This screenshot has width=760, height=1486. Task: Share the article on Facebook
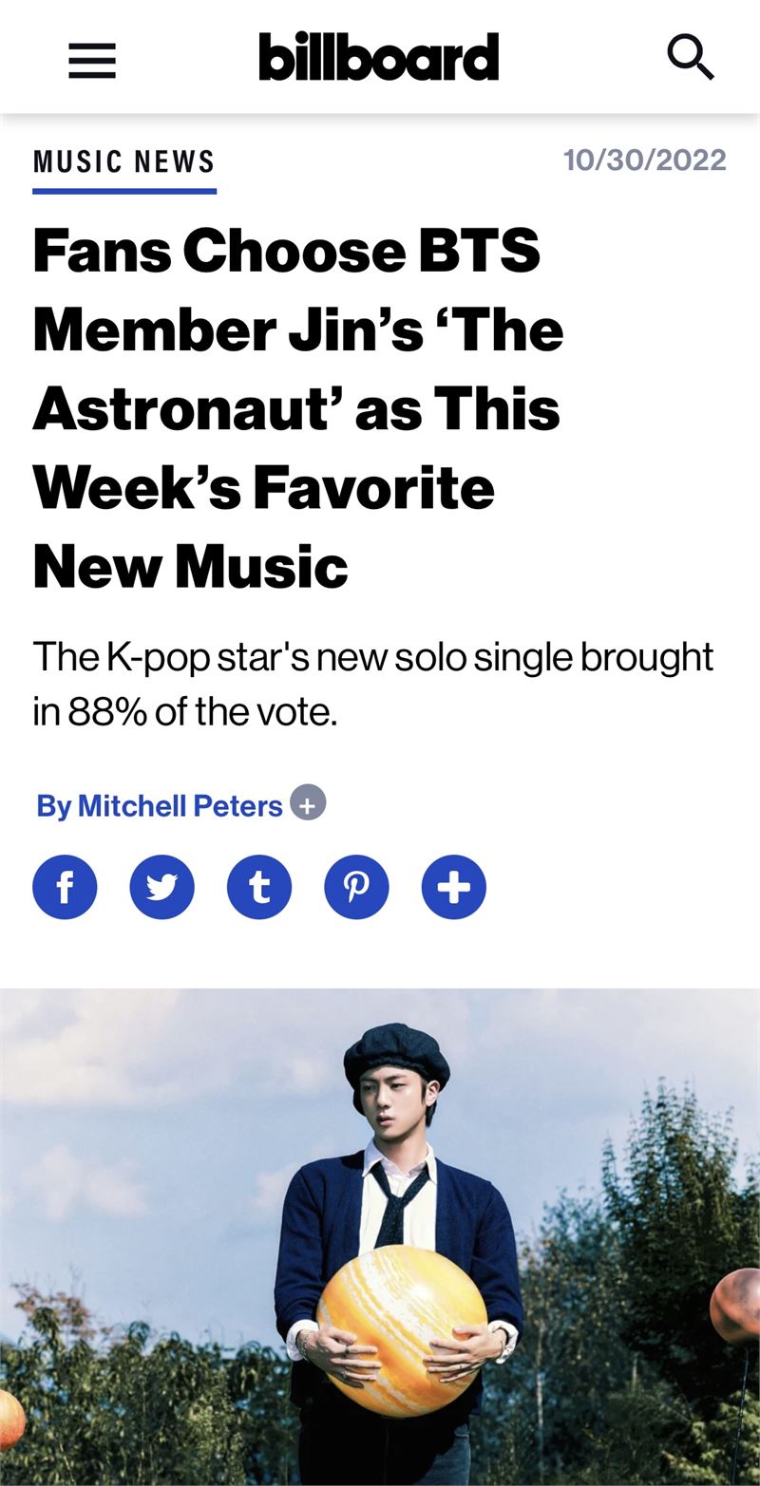tap(65, 887)
